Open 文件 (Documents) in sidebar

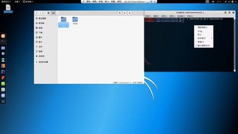pos(45,47)
